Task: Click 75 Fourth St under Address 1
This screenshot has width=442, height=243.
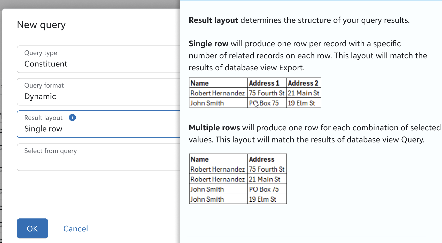Action: (x=267, y=93)
